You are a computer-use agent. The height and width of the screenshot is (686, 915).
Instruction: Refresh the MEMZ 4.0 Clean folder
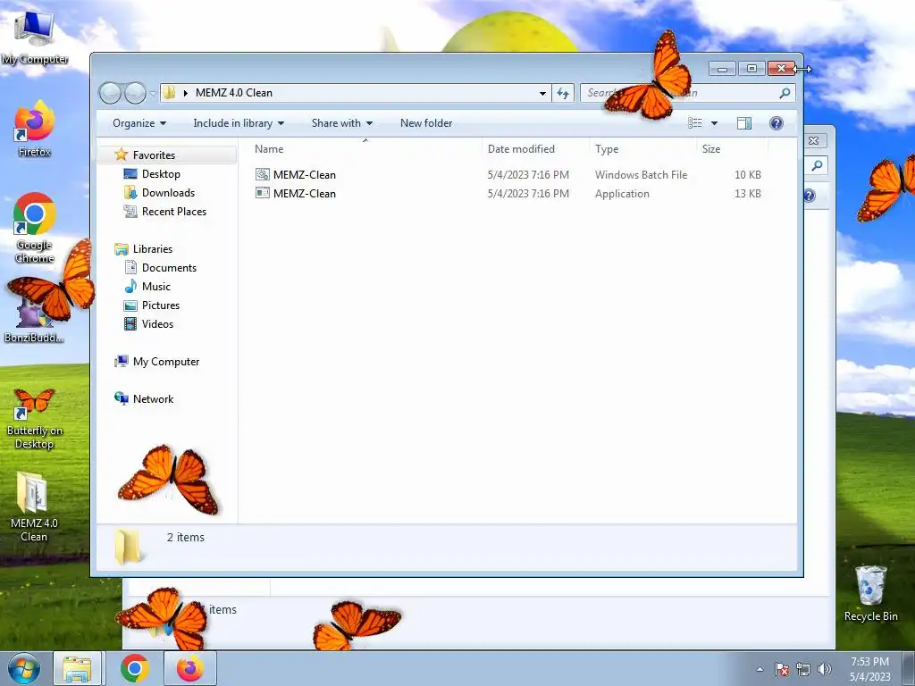point(563,93)
